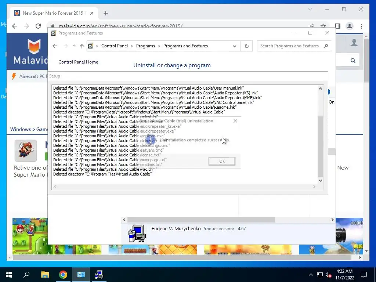Reload the Malavida page in Chrome
Screen dimensions: 376x282
click(38, 26)
